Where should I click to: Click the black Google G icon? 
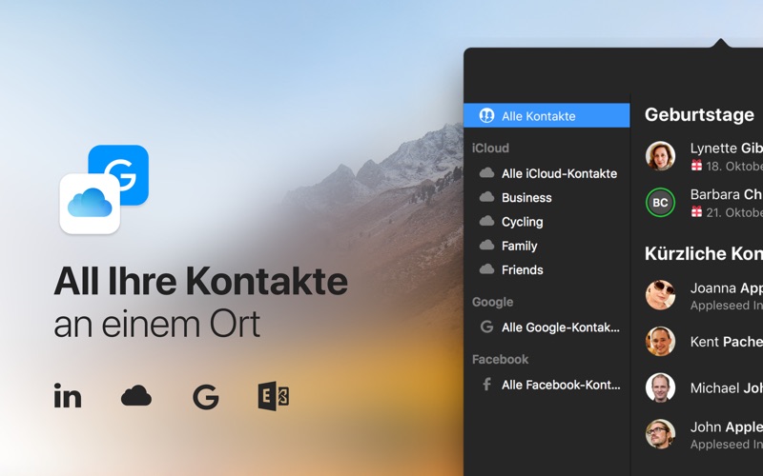[206, 396]
